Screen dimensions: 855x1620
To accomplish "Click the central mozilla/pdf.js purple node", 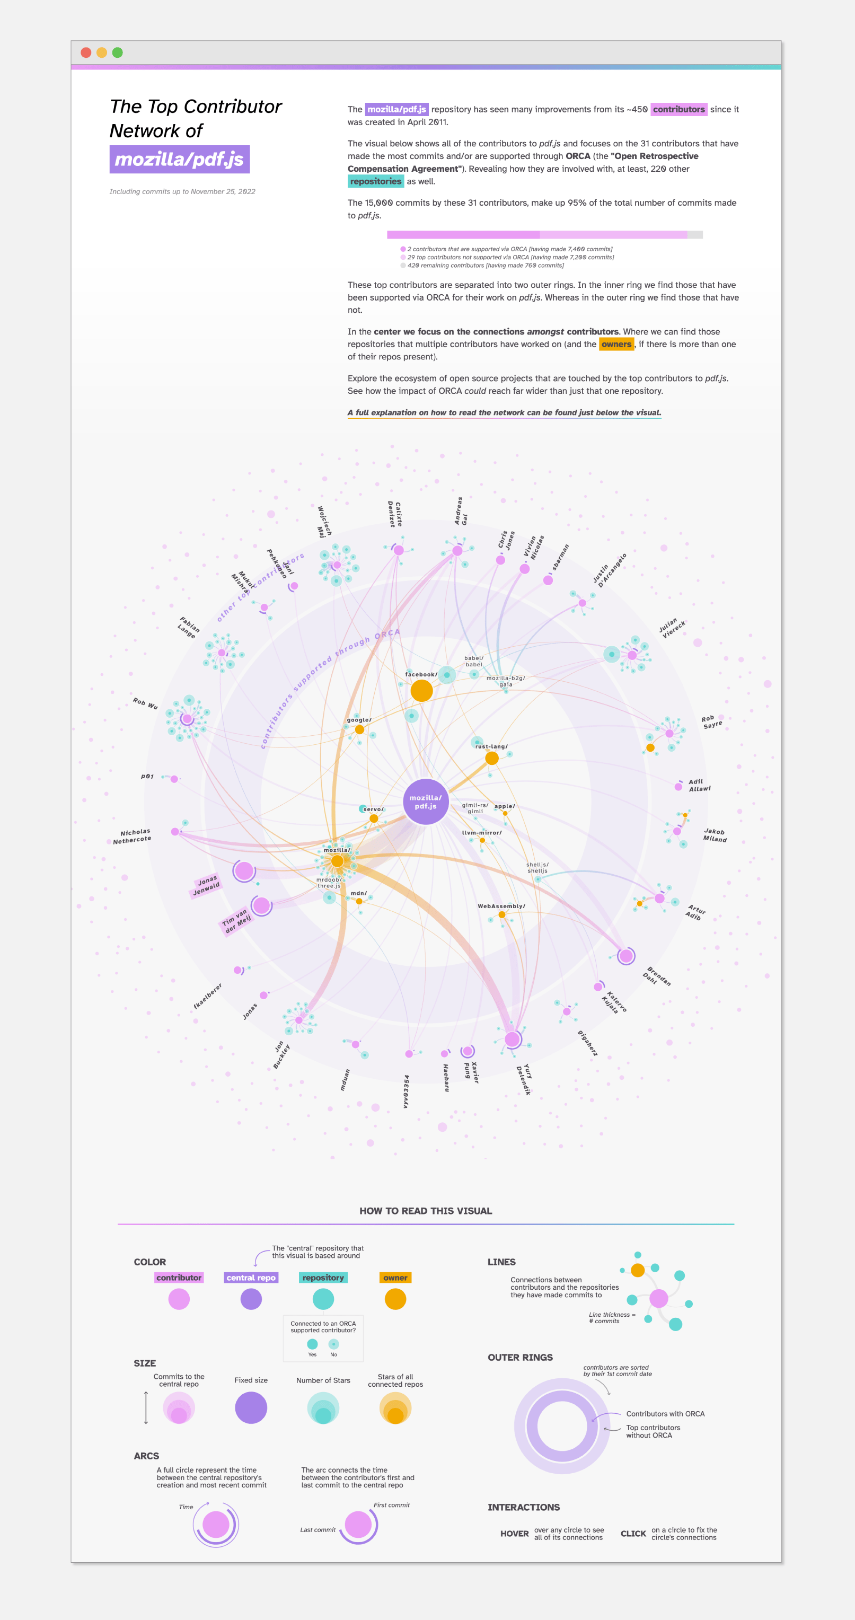I will 426,802.
